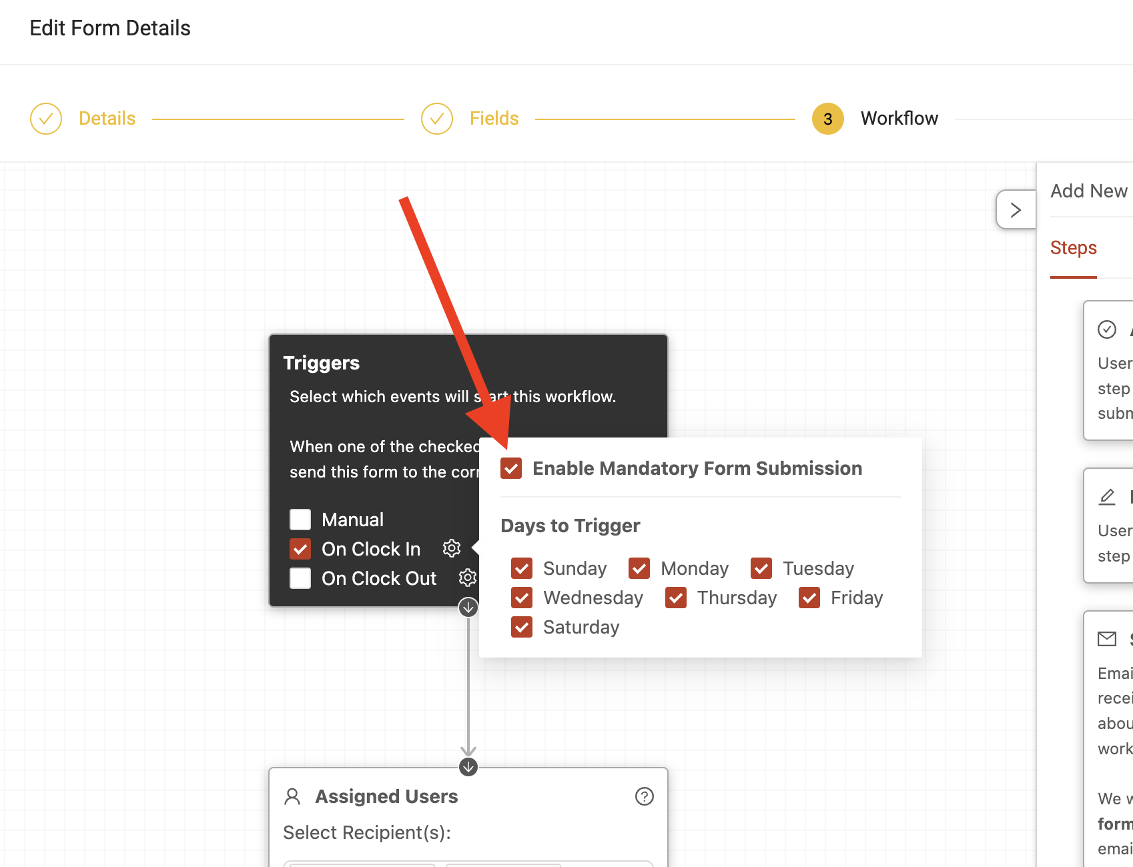Click the envelope email step icon
Image resolution: width=1133 pixels, height=867 pixels.
click(1107, 639)
